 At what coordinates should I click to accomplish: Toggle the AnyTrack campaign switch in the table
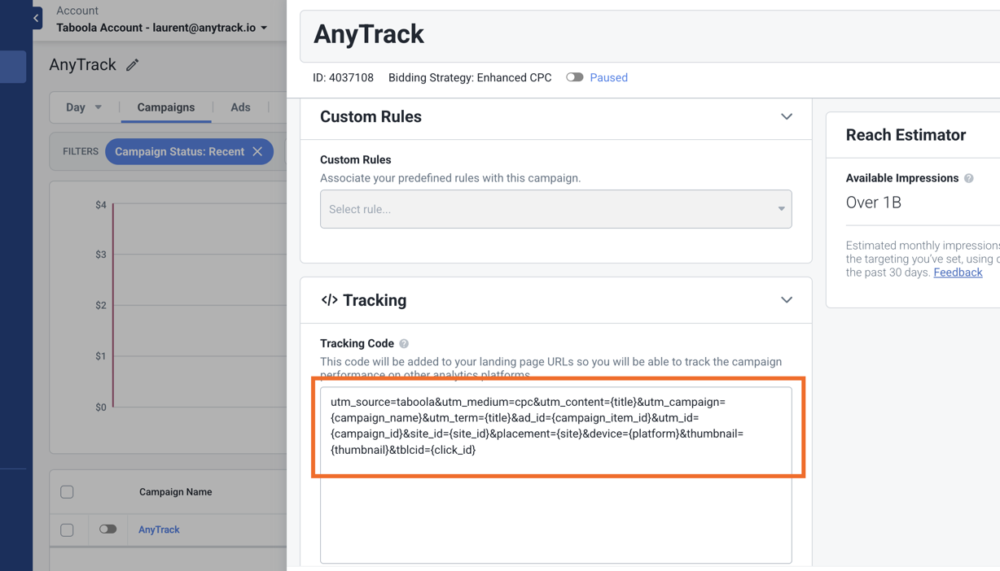click(107, 530)
